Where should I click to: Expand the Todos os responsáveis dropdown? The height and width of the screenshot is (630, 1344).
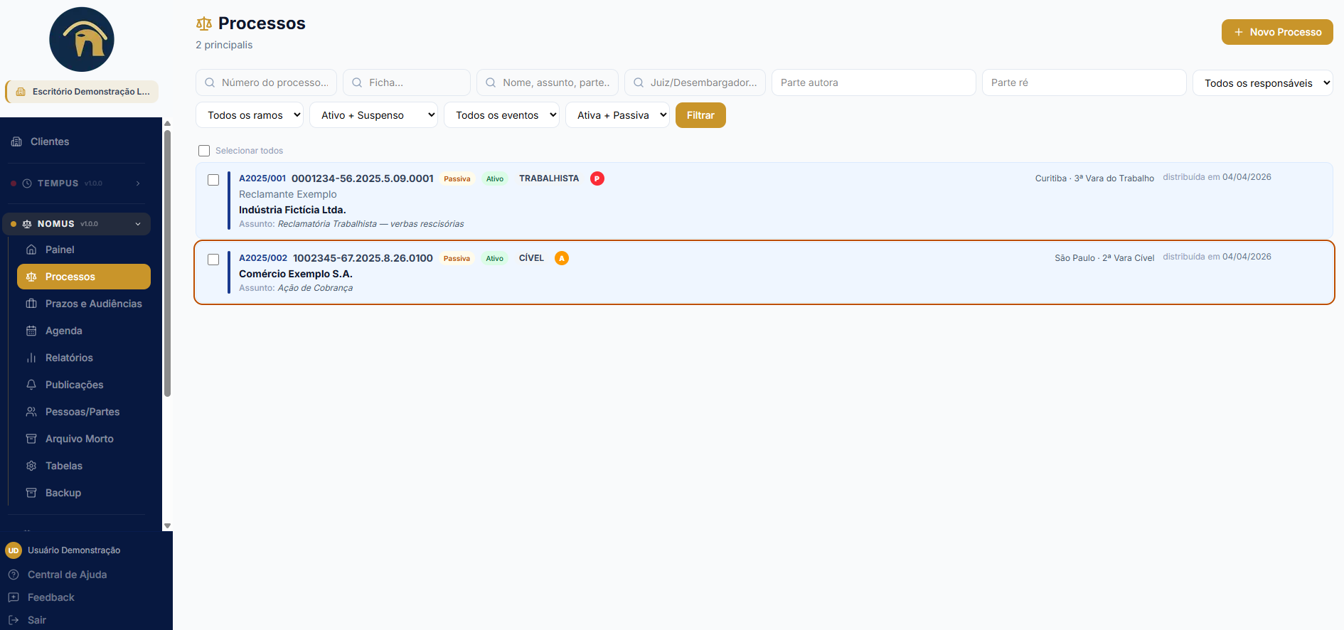1262,82
